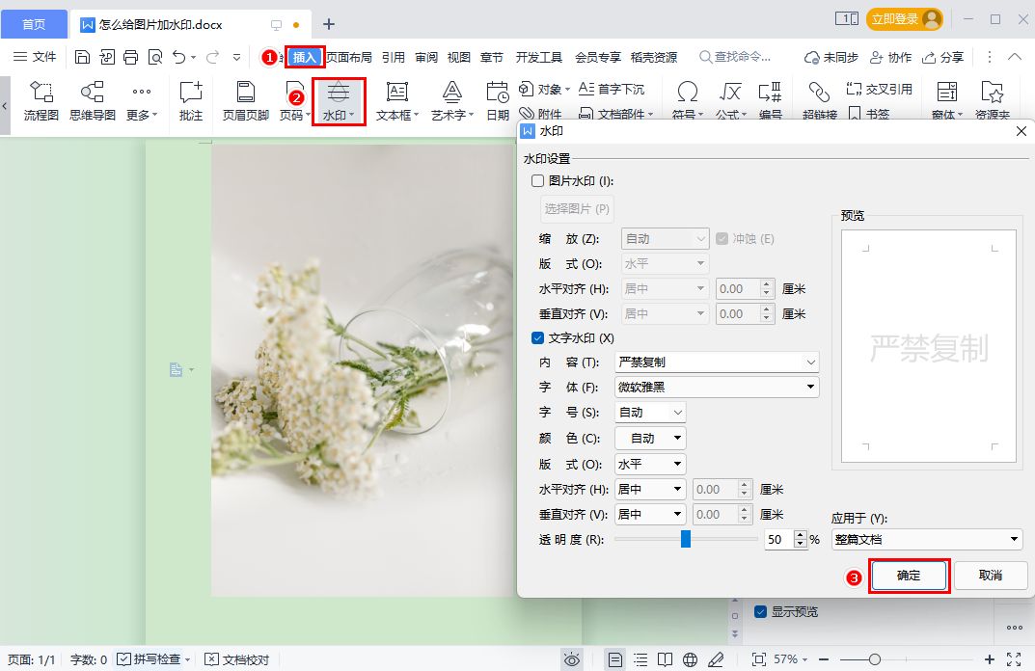Click the Redo arrow icon
The height and width of the screenshot is (671, 1035).
point(212,58)
